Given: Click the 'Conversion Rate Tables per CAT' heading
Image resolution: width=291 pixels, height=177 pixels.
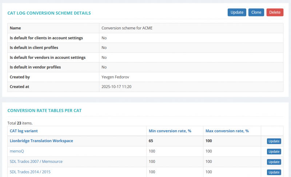Looking at the screenshot, I should click(x=47, y=111).
